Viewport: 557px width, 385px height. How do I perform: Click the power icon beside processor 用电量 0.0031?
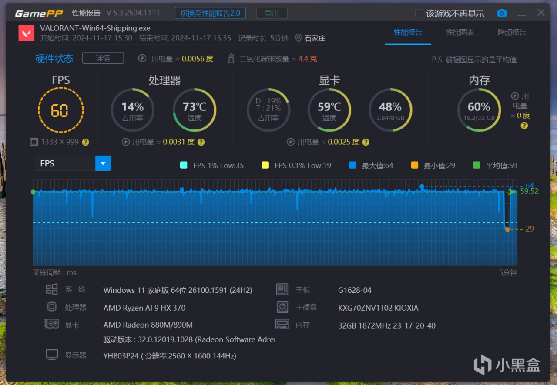[x=125, y=142]
